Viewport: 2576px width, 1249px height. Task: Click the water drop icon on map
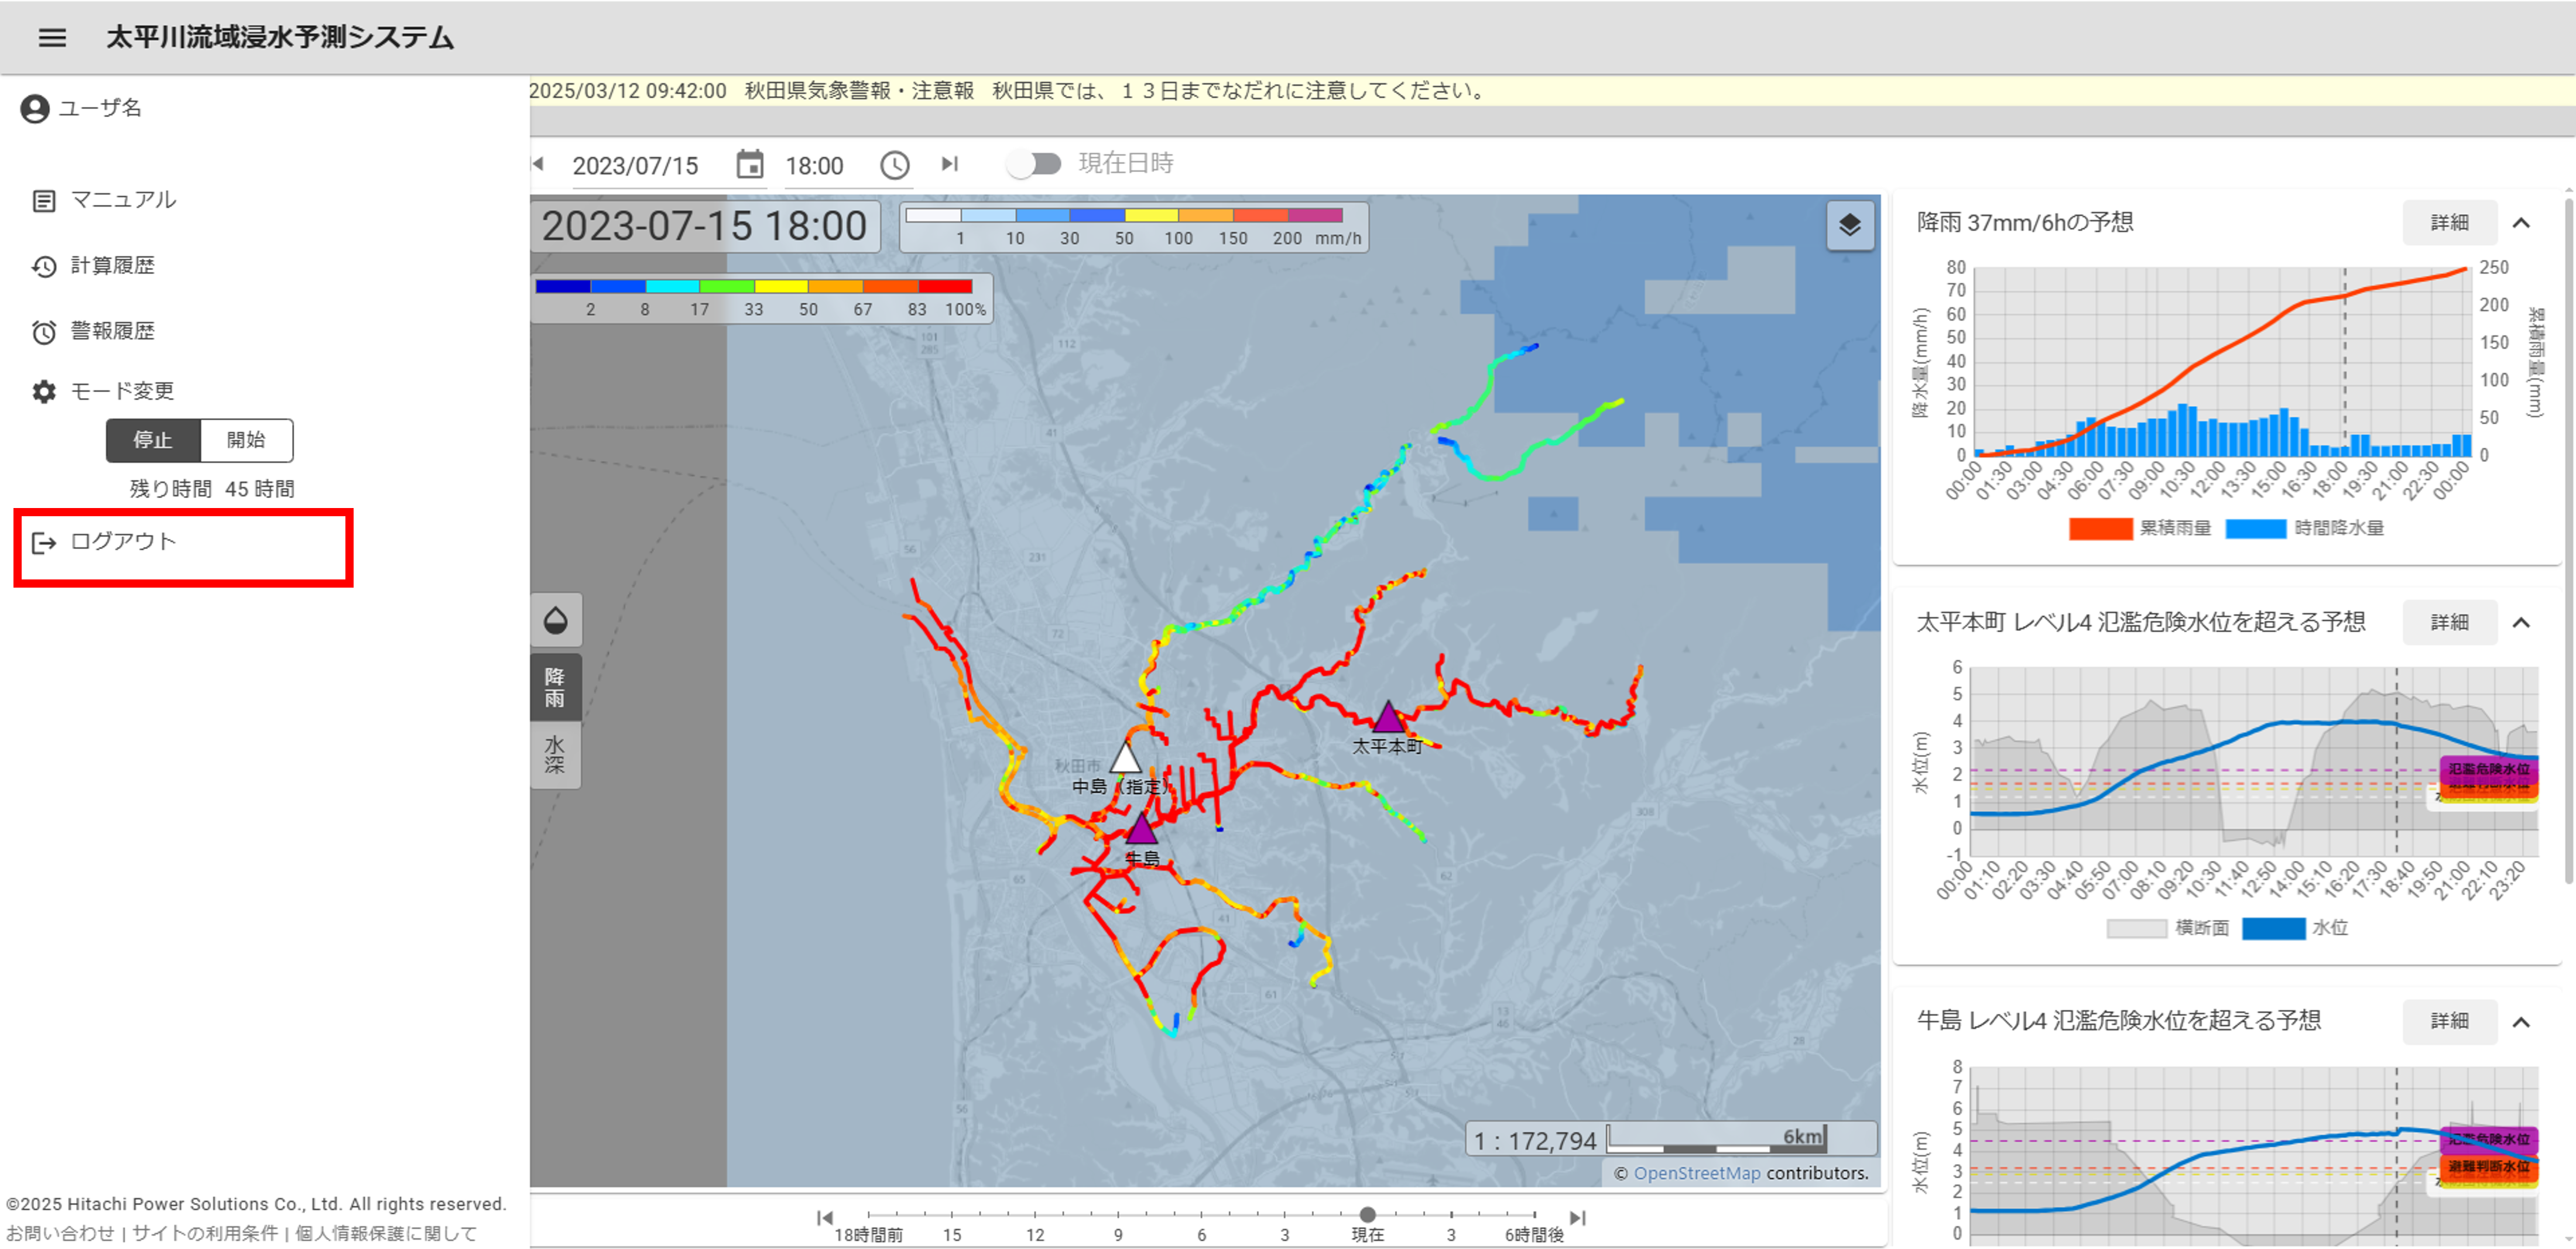point(555,621)
